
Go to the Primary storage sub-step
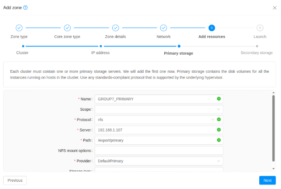179,46
